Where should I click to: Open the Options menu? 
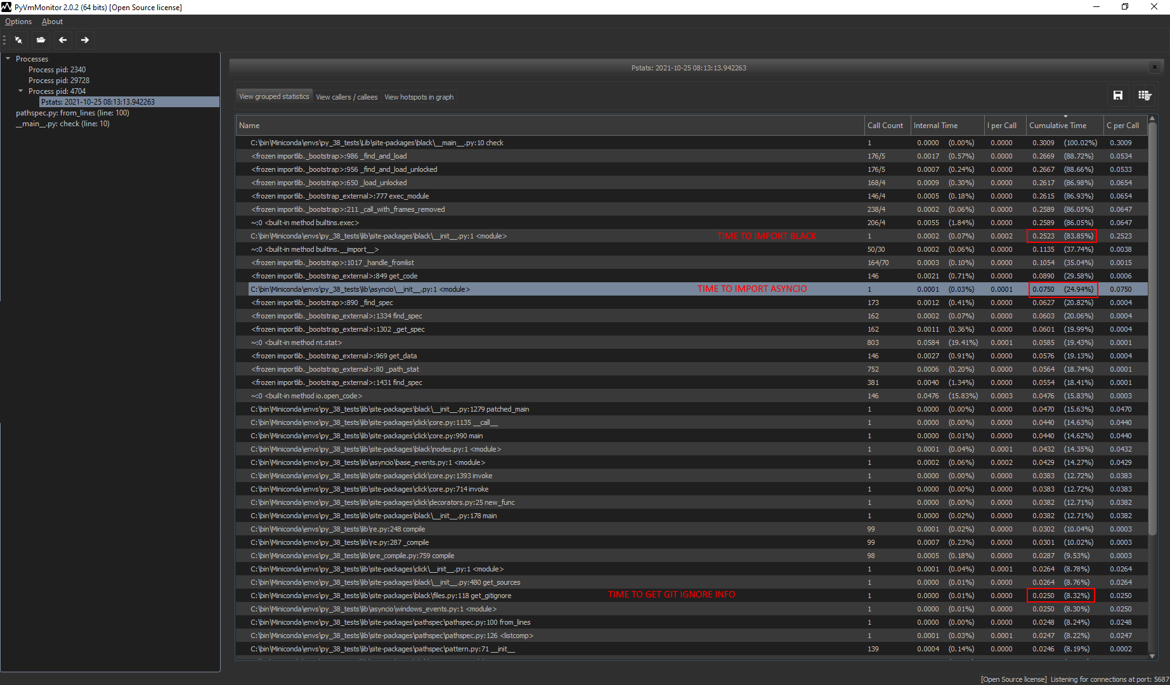click(x=18, y=21)
